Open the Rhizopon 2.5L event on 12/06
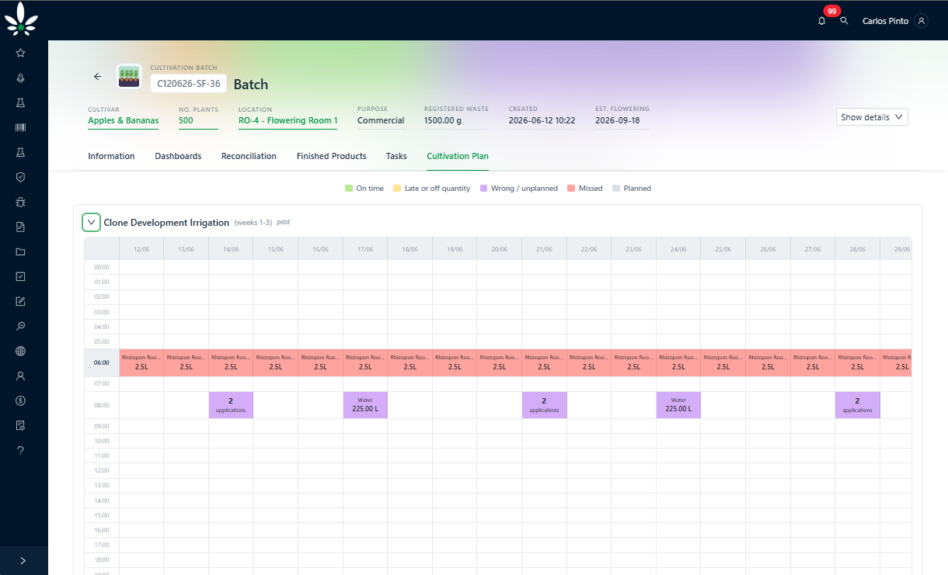Screen dimensions: 948x575 141,362
